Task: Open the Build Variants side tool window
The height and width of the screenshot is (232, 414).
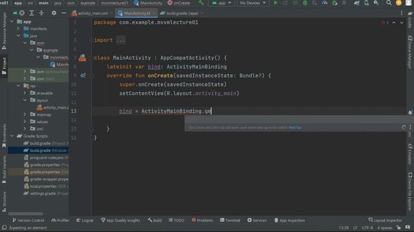Action: click(x=5, y=169)
